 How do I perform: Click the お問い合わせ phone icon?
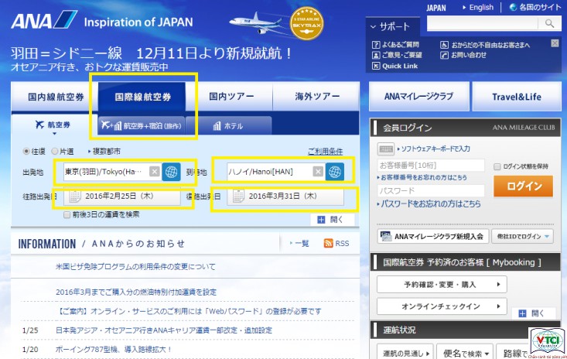444,55
